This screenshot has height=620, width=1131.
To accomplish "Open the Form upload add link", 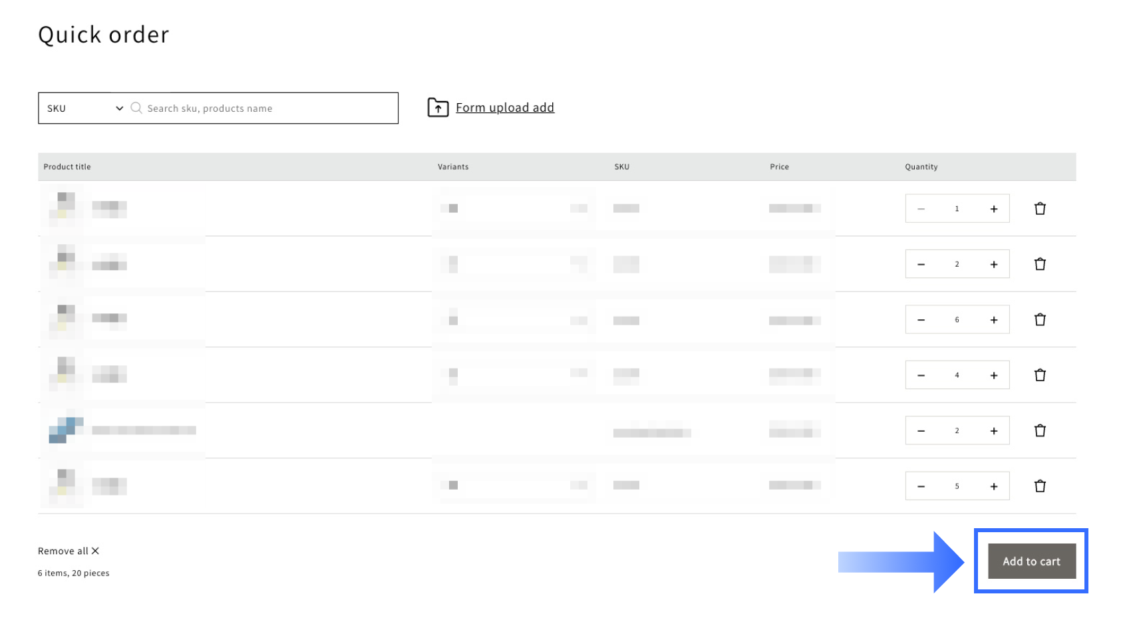I will [504, 108].
